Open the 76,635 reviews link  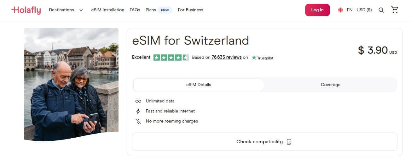click(227, 57)
